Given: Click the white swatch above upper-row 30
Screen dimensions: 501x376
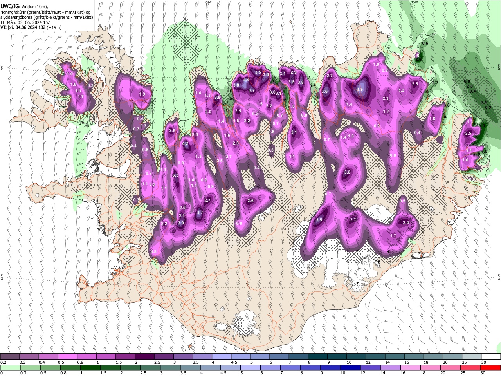Looking at the screenshot, I should click(x=491, y=356).
